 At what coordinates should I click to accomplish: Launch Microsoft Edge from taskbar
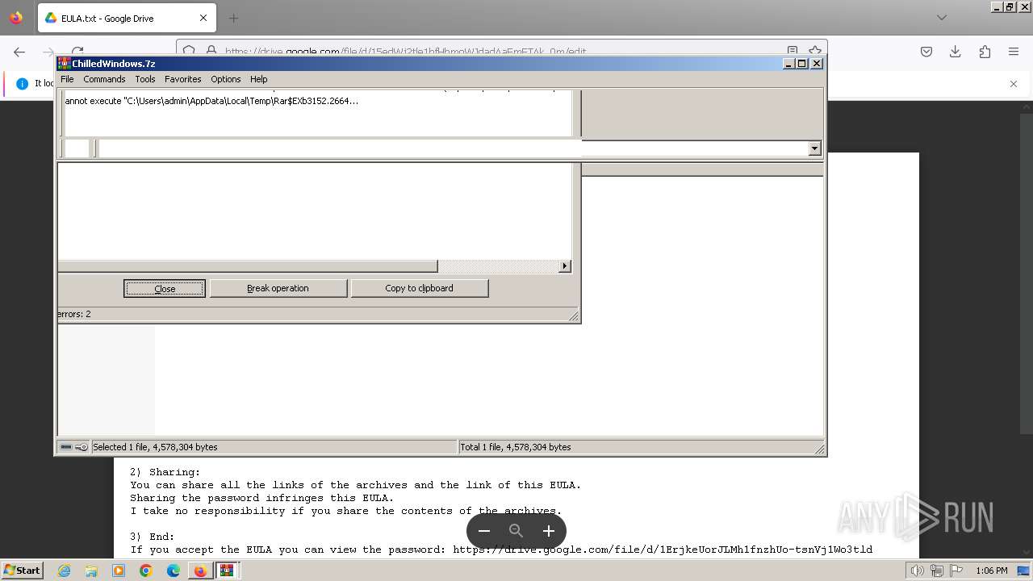point(174,571)
